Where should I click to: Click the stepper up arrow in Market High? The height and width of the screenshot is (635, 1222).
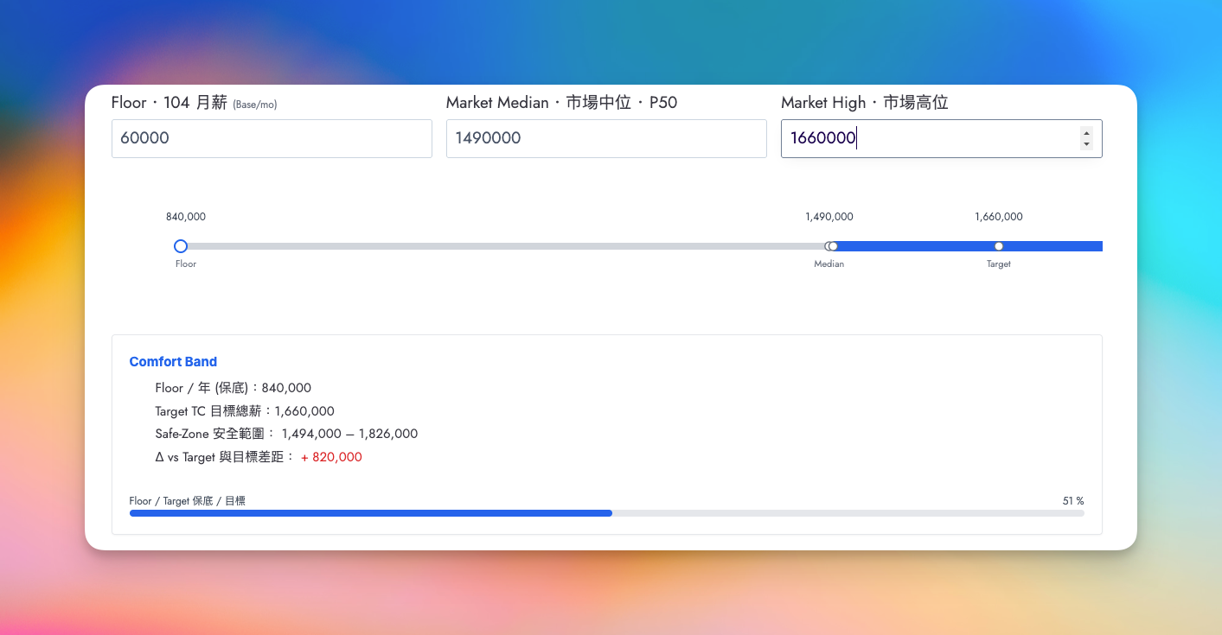point(1086,133)
